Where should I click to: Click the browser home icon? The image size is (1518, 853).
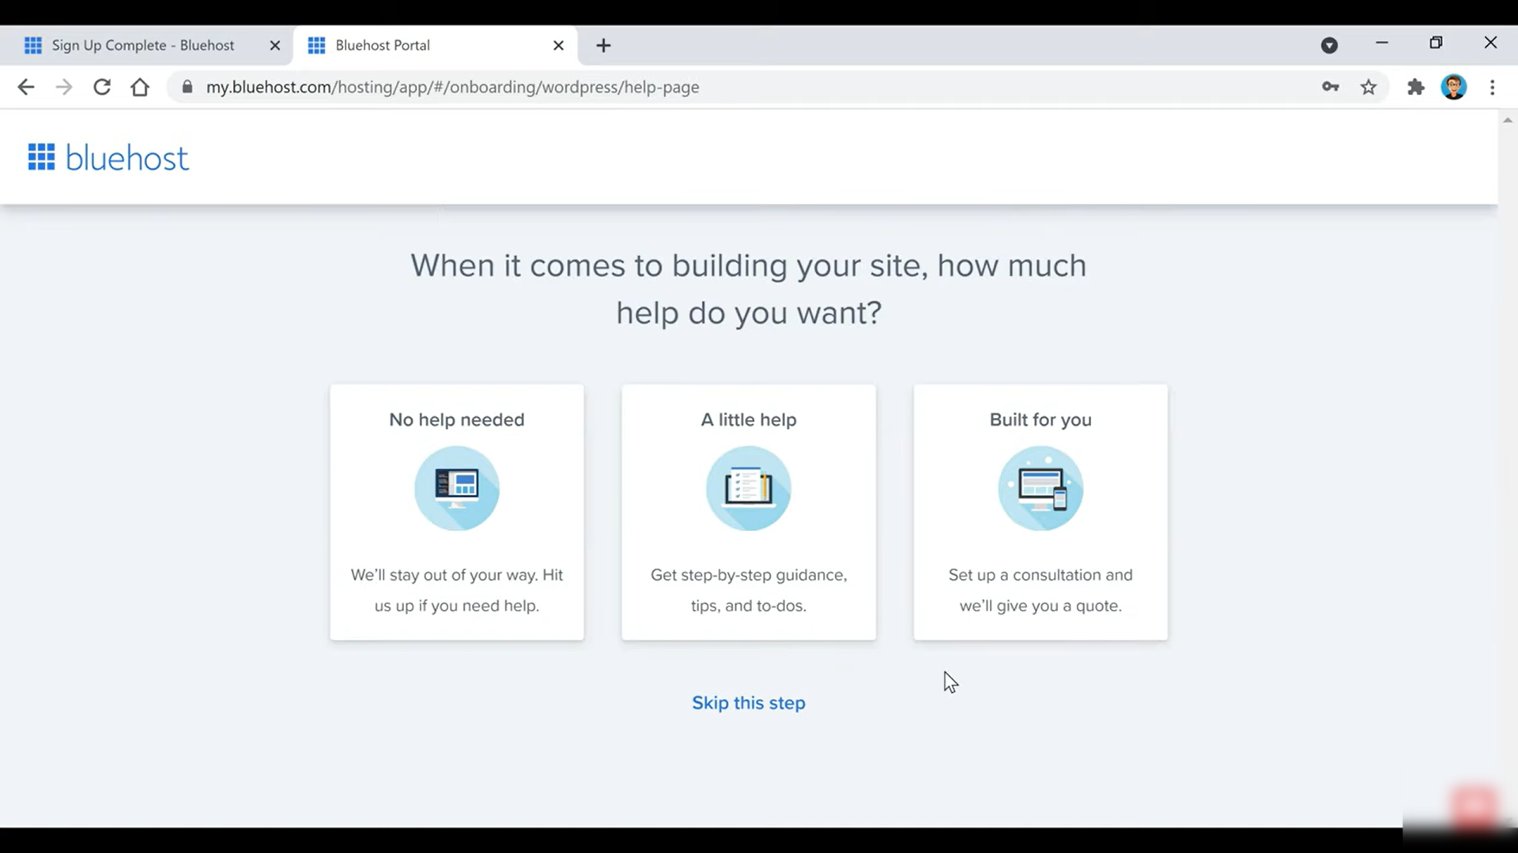[140, 87]
